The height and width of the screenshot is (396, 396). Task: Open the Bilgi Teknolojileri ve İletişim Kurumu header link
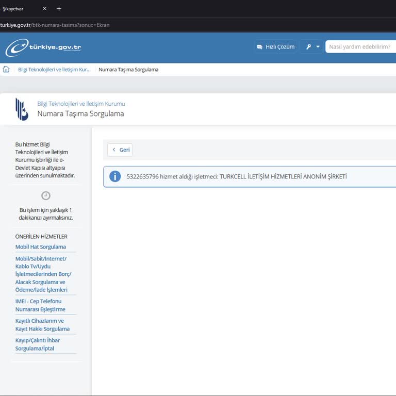point(81,104)
